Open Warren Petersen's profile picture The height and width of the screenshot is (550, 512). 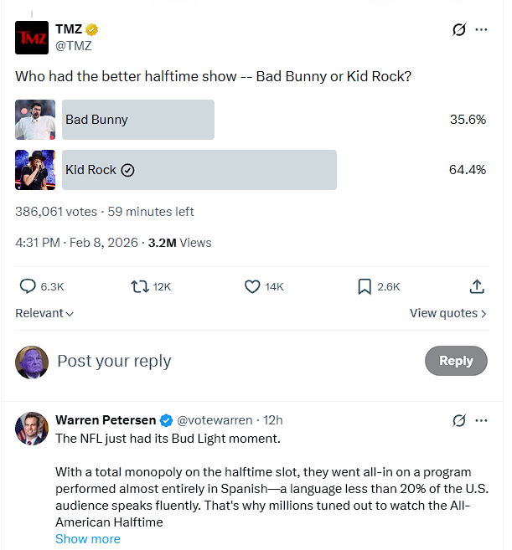click(x=32, y=429)
